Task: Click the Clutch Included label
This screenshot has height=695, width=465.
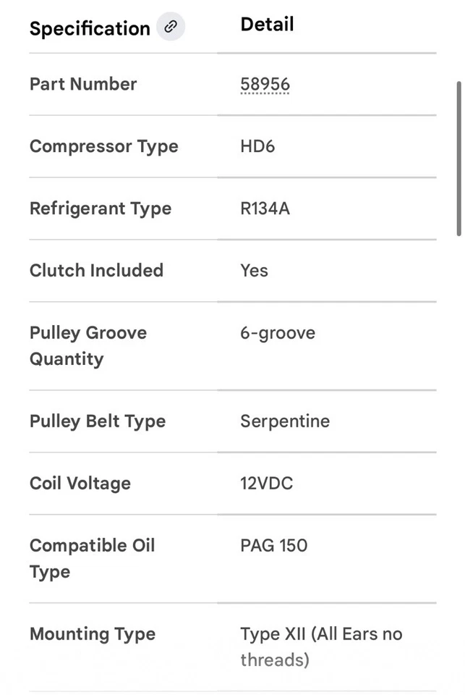Action: tap(96, 271)
